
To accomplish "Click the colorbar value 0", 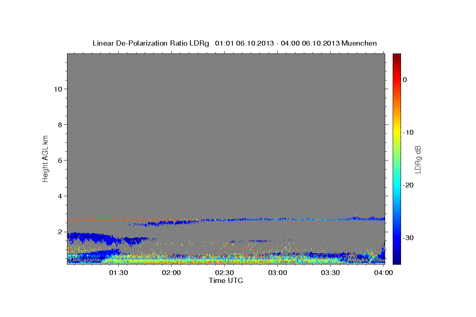I will coord(405,80).
